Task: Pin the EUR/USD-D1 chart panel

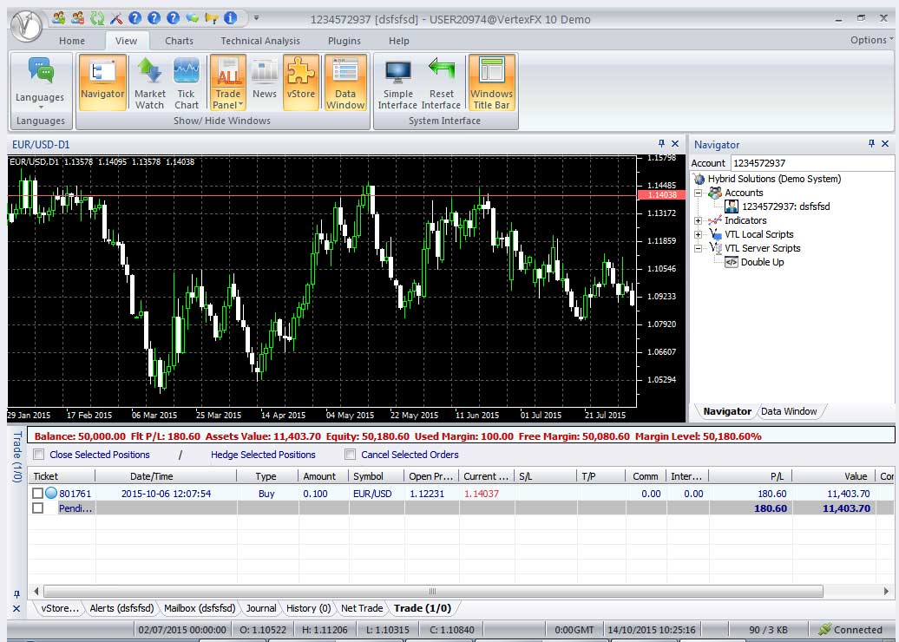Action: click(661, 144)
